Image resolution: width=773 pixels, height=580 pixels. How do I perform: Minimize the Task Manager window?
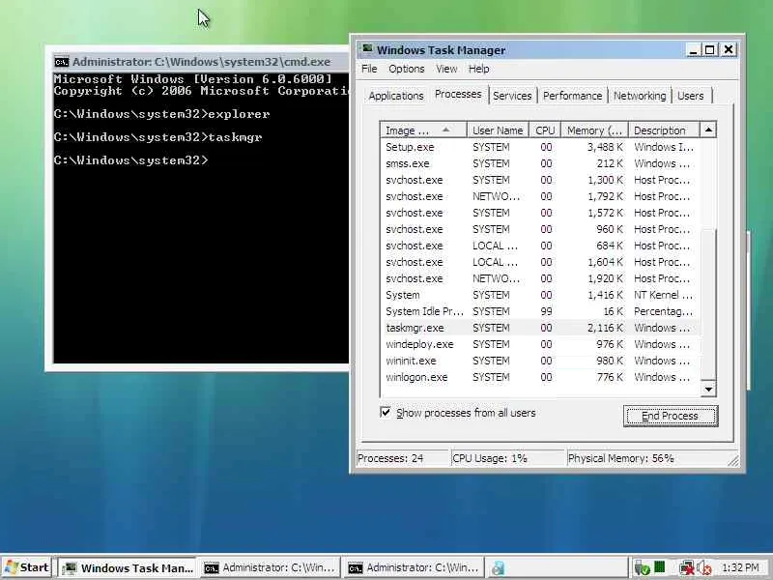693,50
